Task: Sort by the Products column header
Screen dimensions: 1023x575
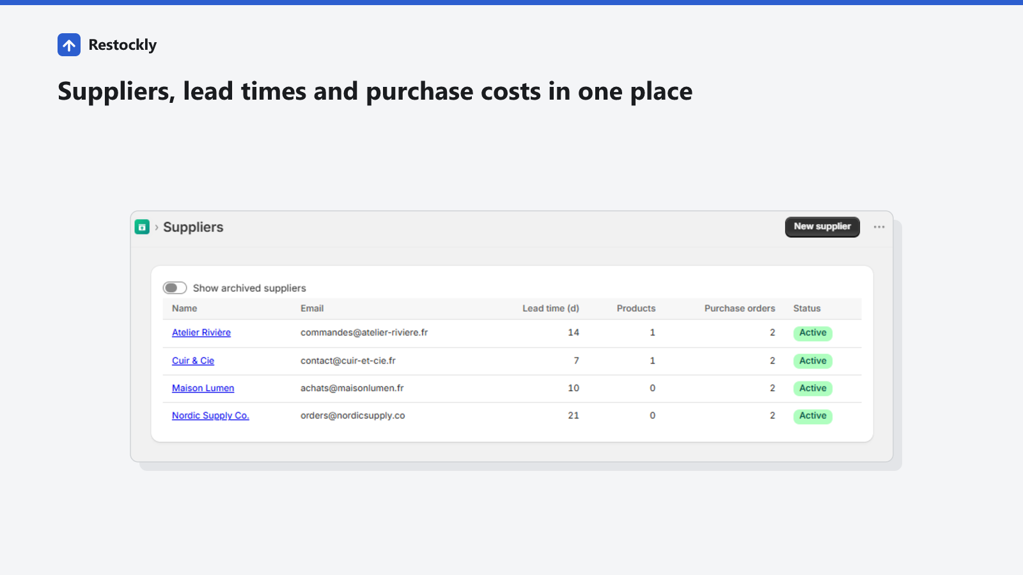Action: (x=636, y=308)
